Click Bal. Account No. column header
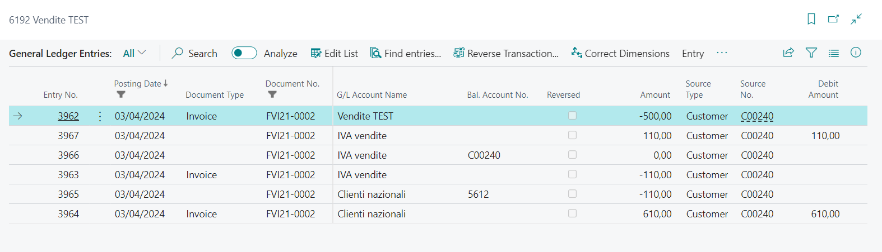 [498, 95]
